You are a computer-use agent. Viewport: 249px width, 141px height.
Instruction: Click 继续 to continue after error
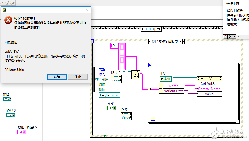tap(57, 77)
